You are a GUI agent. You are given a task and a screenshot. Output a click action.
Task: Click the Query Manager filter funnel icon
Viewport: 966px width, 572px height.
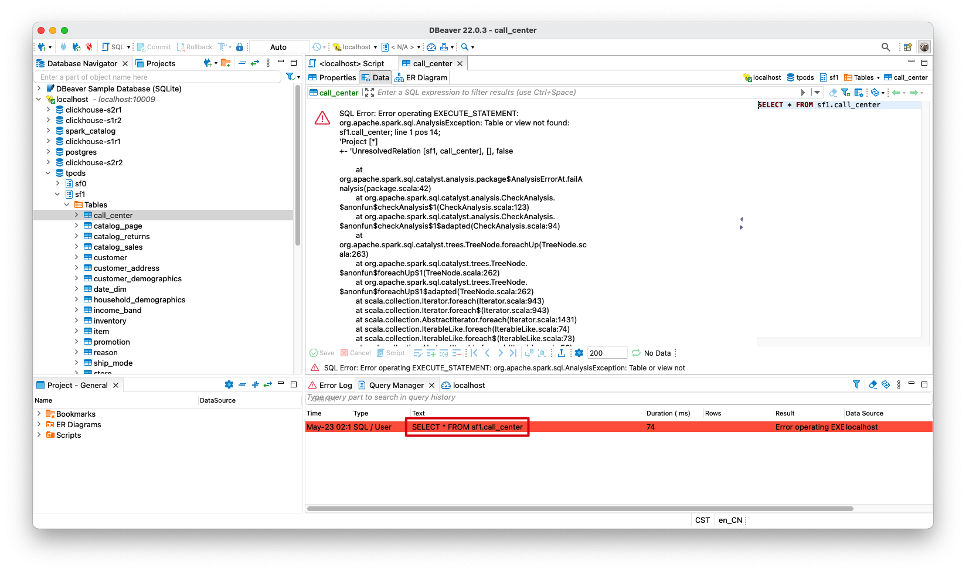856,384
